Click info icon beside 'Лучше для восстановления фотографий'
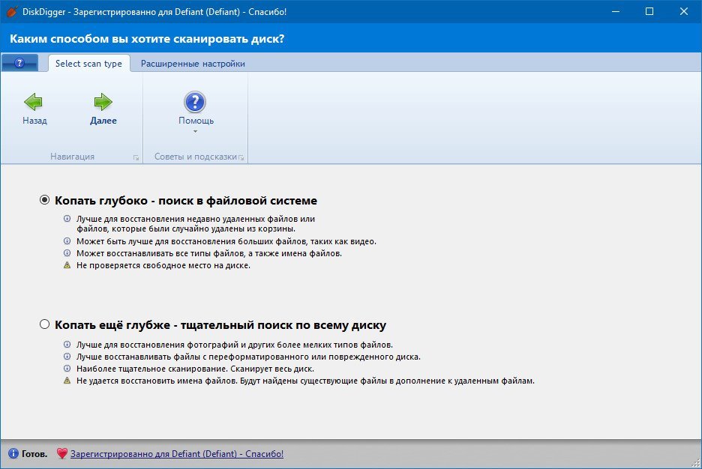 coord(67,345)
